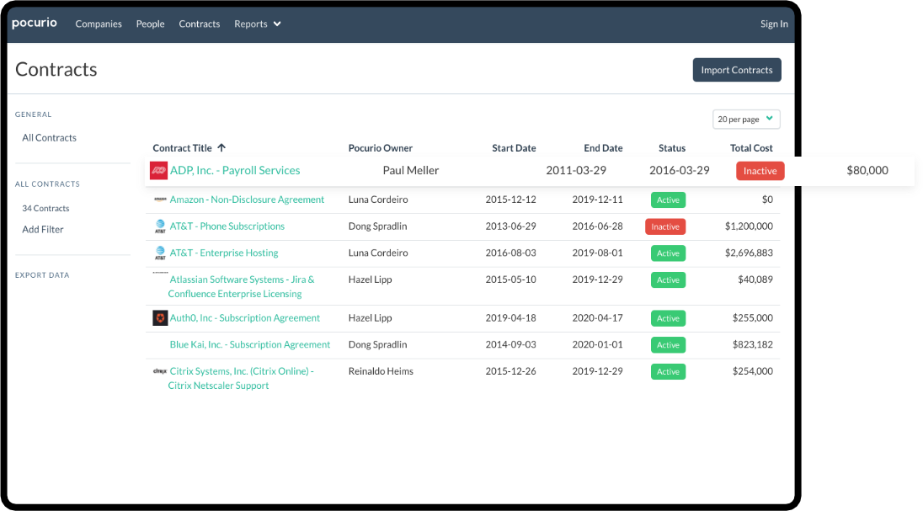This screenshot has width=923, height=511.
Task: Click the Export Data section heading
Action: coord(42,275)
